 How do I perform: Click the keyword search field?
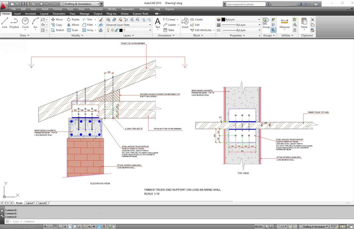[x=246, y=4]
